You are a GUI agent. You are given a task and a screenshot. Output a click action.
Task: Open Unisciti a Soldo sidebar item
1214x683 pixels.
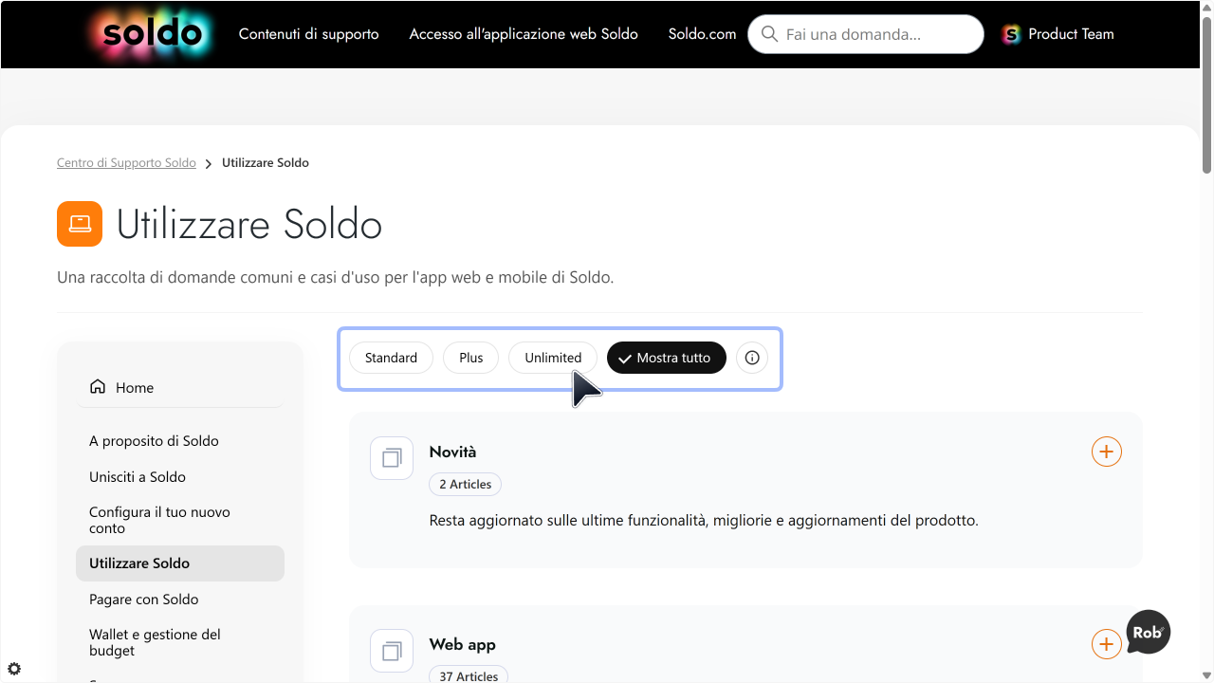pyautogui.click(x=138, y=477)
